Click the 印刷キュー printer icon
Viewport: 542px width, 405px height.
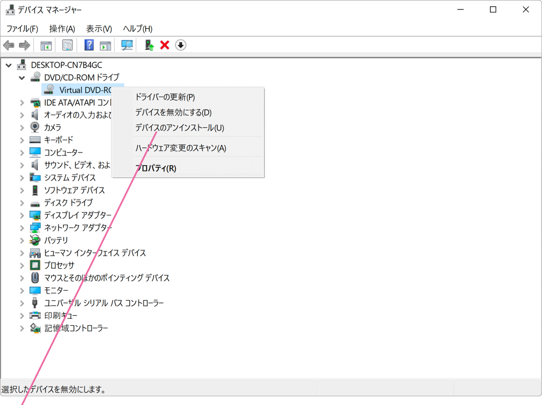click(35, 316)
